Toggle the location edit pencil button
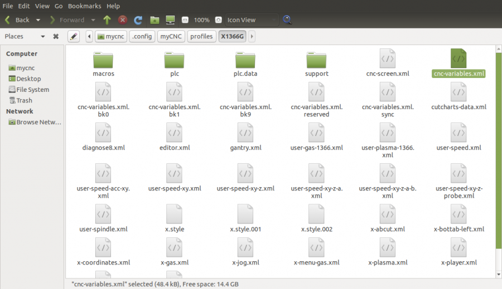 pos(74,36)
